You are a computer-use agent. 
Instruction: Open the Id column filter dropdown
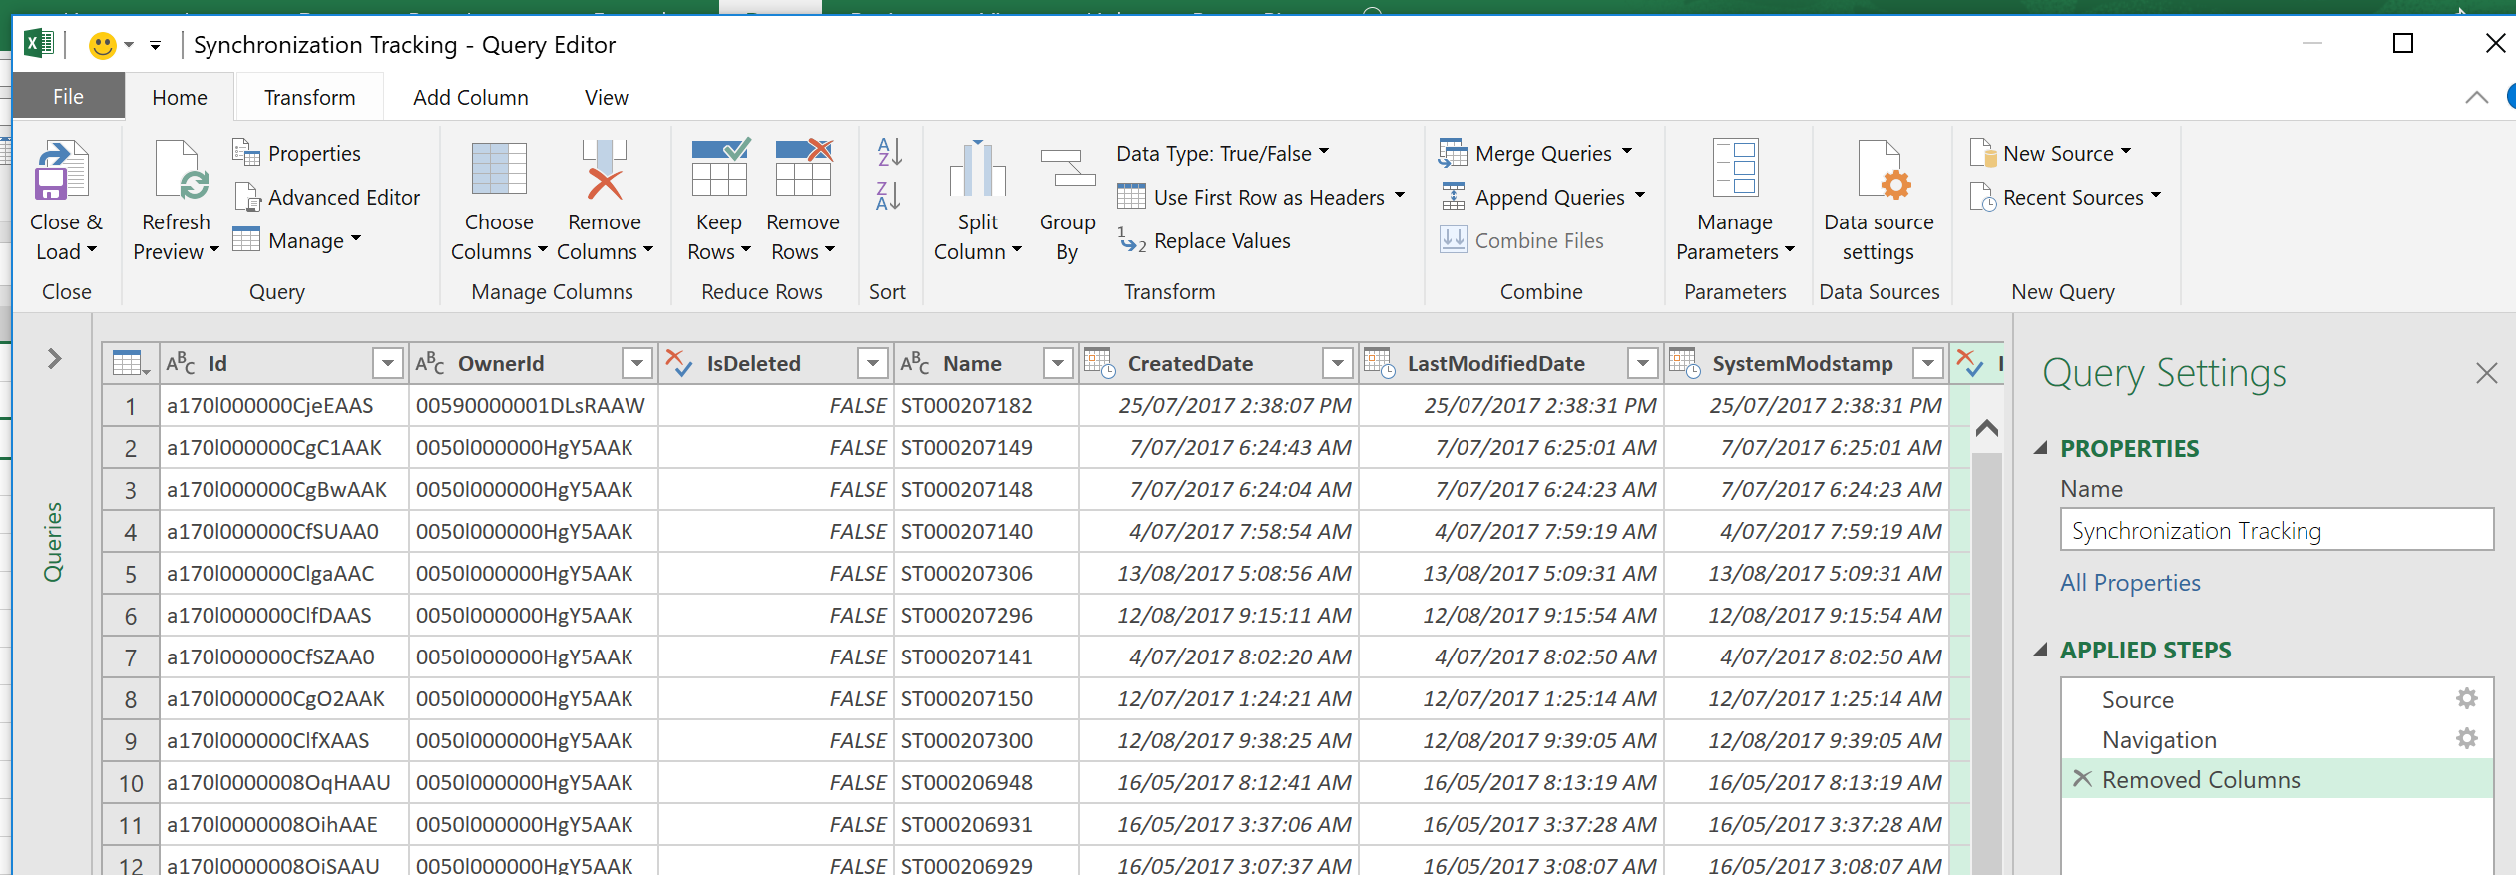coord(387,364)
